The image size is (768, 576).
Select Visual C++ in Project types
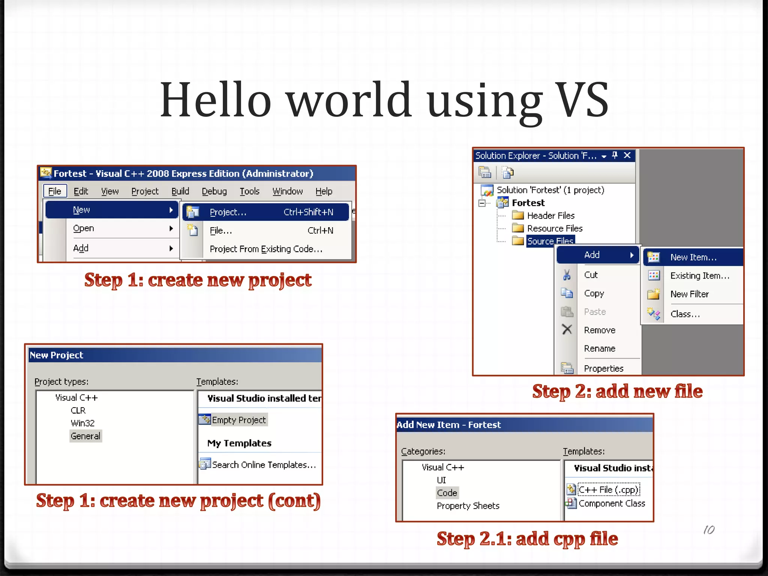point(76,397)
